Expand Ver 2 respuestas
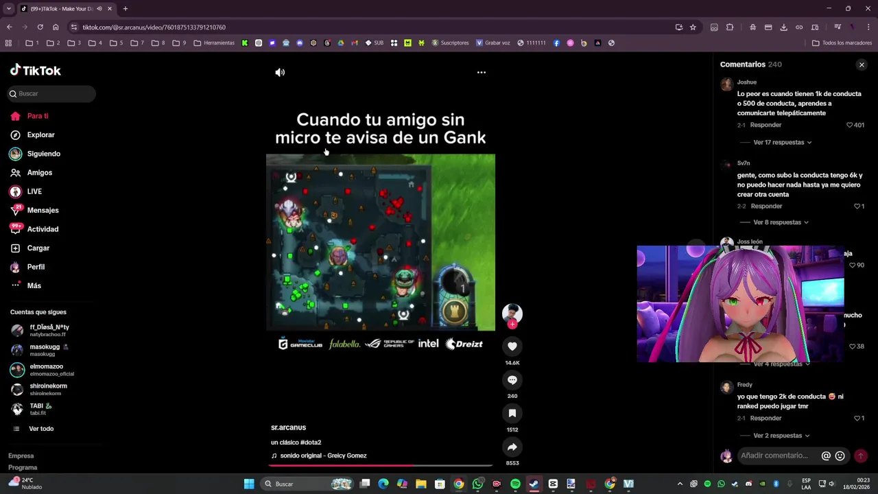This screenshot has height=494, width=878. pos(781,436)
